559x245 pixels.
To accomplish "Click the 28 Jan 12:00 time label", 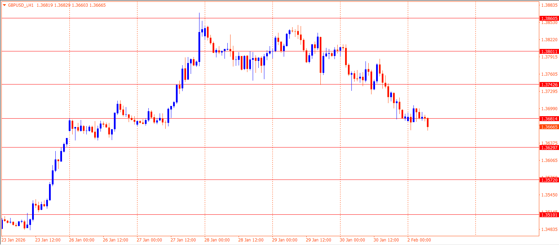I will click(x=251, y=240).
